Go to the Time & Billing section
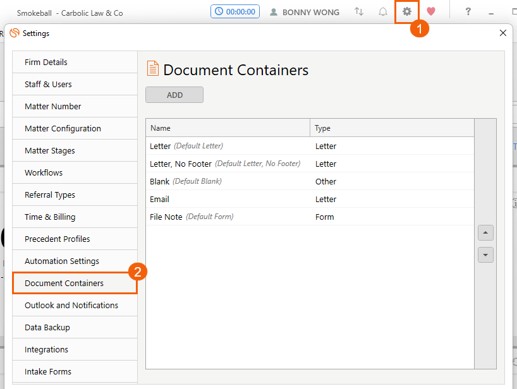The image size is (517, 389). tap(50, 217)
